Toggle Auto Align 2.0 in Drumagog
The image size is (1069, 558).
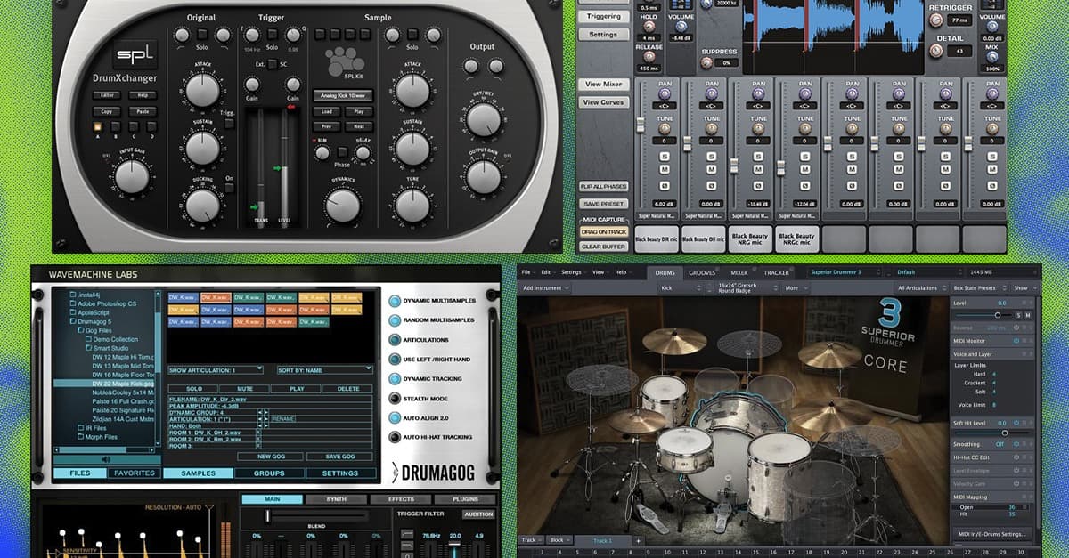(395, 418)
